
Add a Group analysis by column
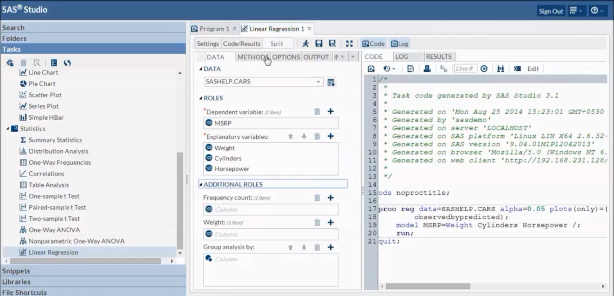(x=330, y=247)
